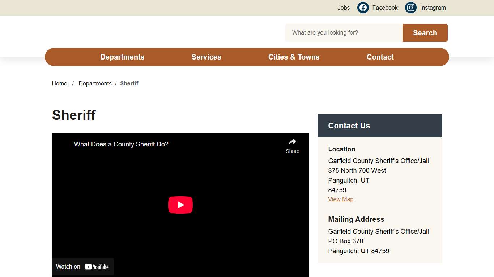Click the Facebook text link
The width and height of the screenshot is (494, 277).
tap(385, 8)
